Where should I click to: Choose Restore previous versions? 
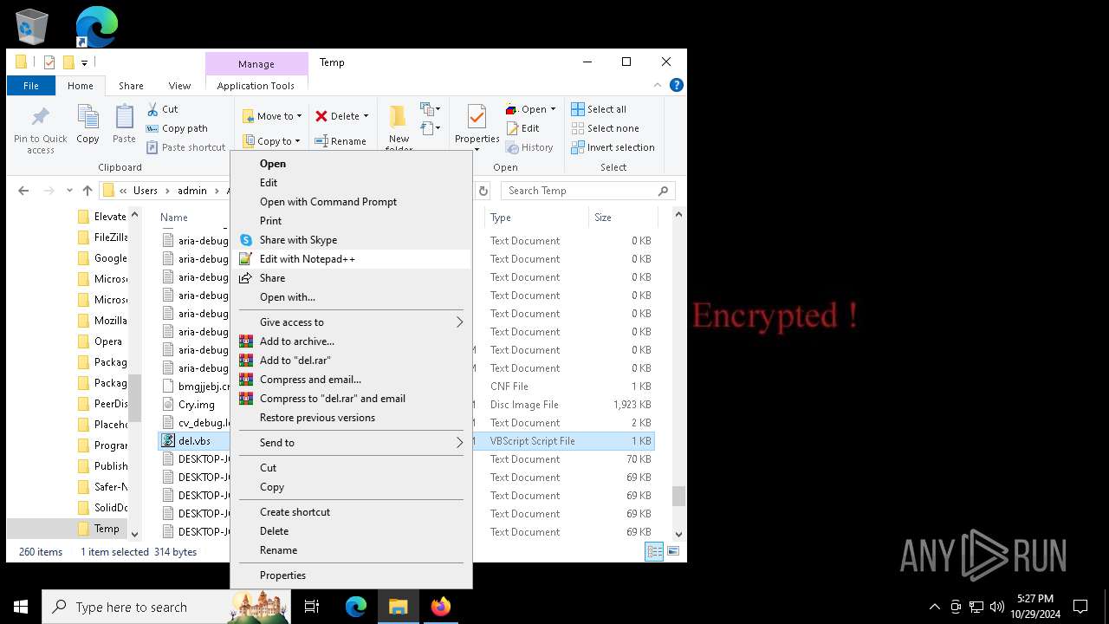(351, 418)
